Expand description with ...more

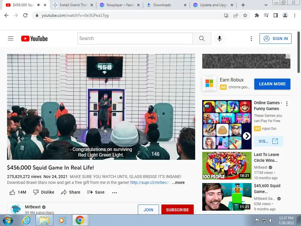point(178,182)
